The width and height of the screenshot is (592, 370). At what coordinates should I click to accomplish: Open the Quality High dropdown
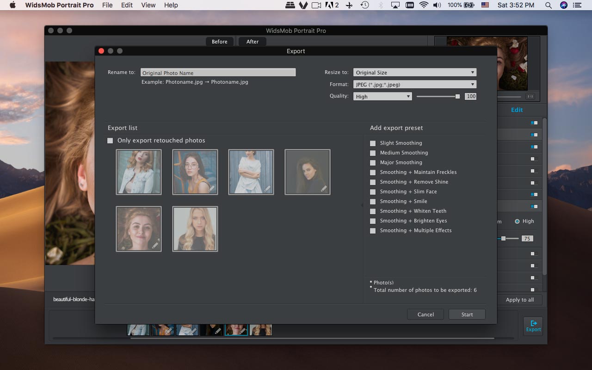click(382, 97)
